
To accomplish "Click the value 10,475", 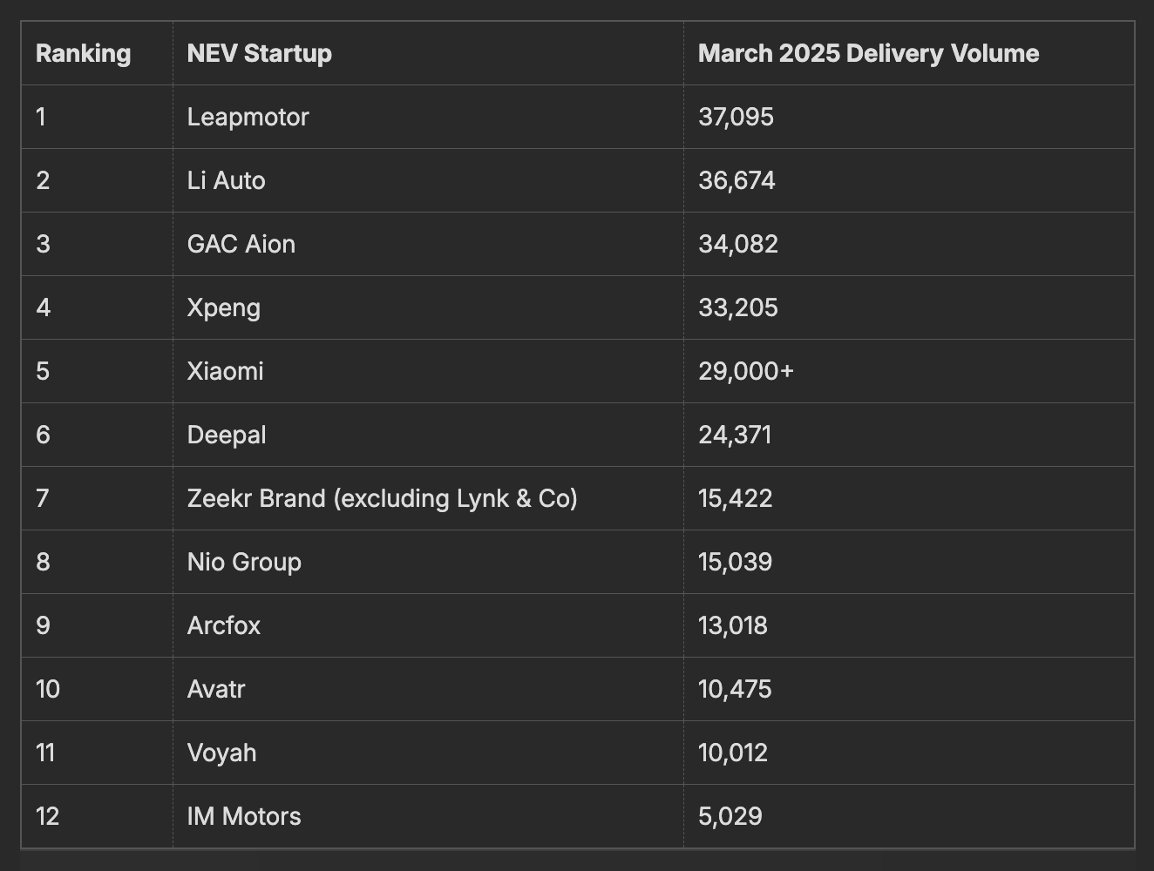I will tap(736, 689).
